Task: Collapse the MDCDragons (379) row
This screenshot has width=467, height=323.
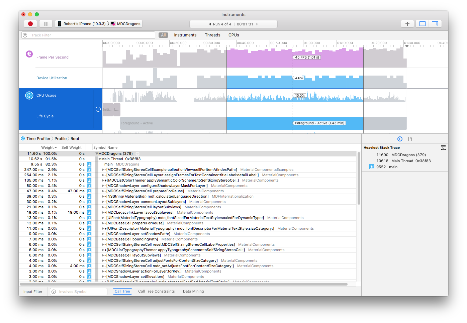Action: click(x=97, y=153)
